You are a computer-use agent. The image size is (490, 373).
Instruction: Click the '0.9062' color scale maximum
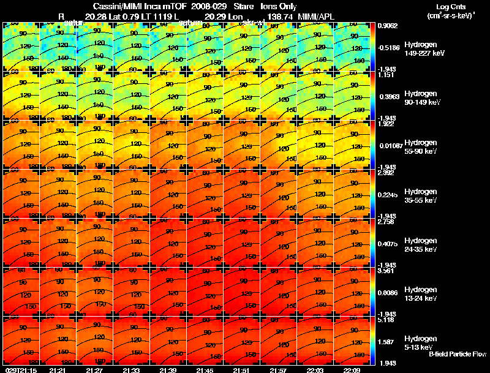click(x=388, y=26)
